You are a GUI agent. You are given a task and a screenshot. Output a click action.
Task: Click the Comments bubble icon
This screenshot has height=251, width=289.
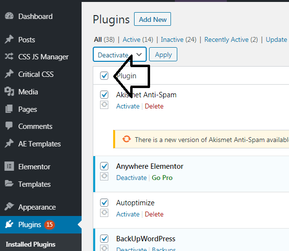click(x=9, y=126)
